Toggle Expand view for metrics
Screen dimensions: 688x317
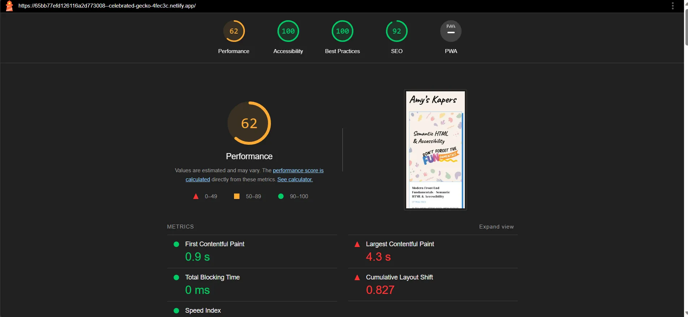coord(496,227)
